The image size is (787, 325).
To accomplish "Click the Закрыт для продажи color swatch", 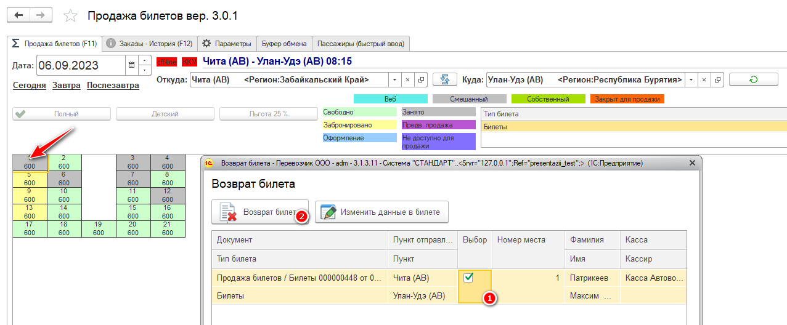I will tap(627, 98).
